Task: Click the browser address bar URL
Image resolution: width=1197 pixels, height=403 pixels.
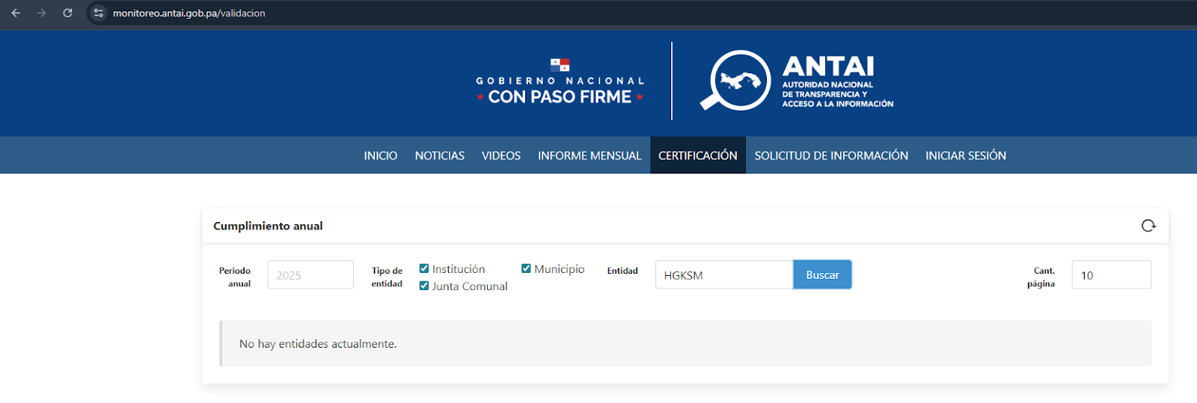Action: 189,13
